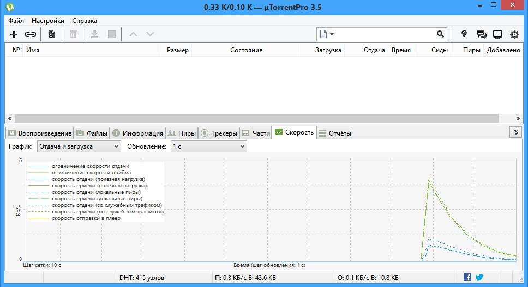Sort by the Добавлено column header
This screenshot has width=528, height=287.
click(503, 50)
